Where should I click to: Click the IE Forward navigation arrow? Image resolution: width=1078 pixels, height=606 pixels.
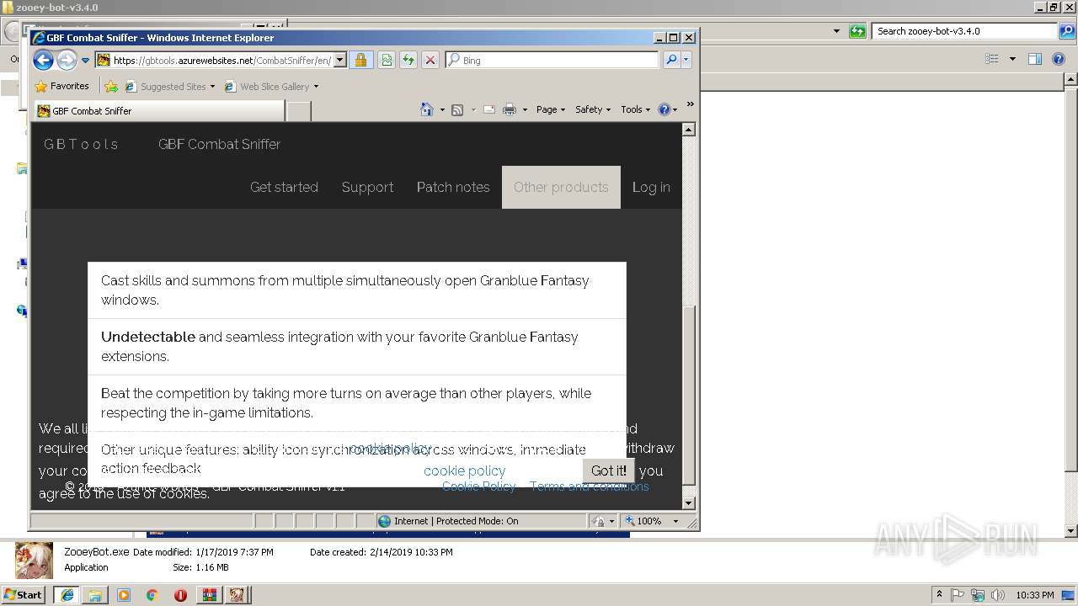point(67,60)
